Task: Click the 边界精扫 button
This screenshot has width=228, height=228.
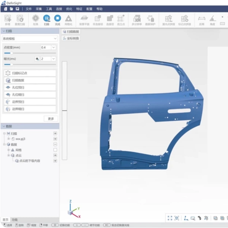Action: pos(30,109)
